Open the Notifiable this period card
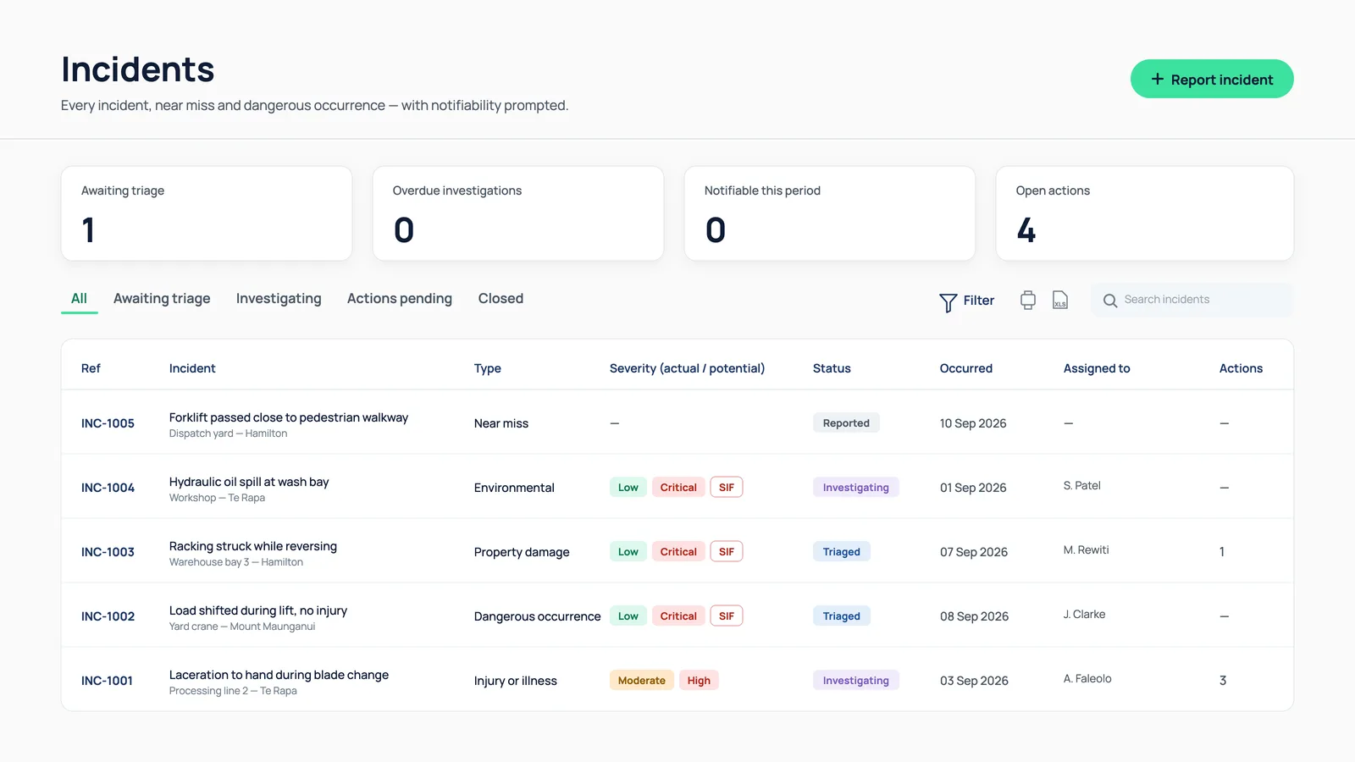Image resolution: width=1355 pixels, height=762 pixels. [x=830, y=213]
